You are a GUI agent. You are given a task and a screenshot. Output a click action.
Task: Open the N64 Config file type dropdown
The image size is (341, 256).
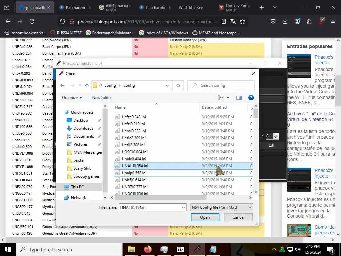[x=221, y=207]
